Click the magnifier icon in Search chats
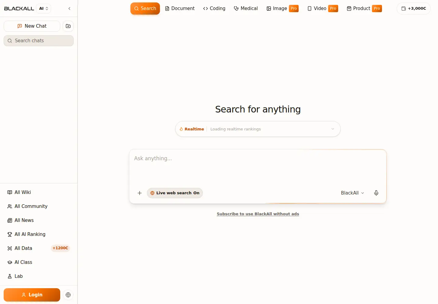This screenshot has width=438, height=304. [10, 41]
